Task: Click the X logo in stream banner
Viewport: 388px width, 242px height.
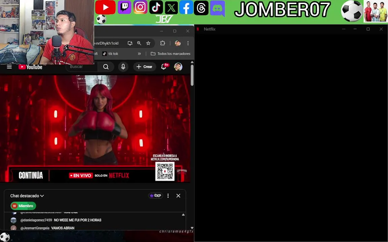Action: (171, 8)
